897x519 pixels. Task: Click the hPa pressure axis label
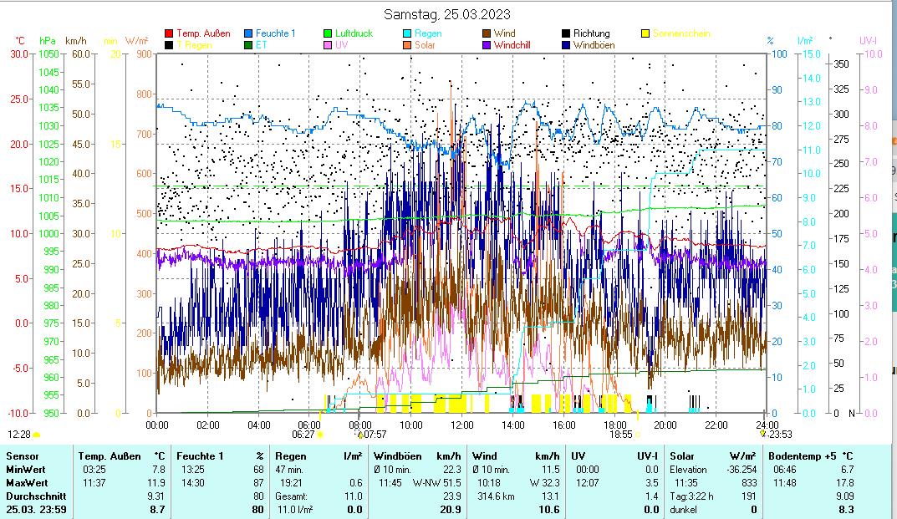[x=48, y=40]
